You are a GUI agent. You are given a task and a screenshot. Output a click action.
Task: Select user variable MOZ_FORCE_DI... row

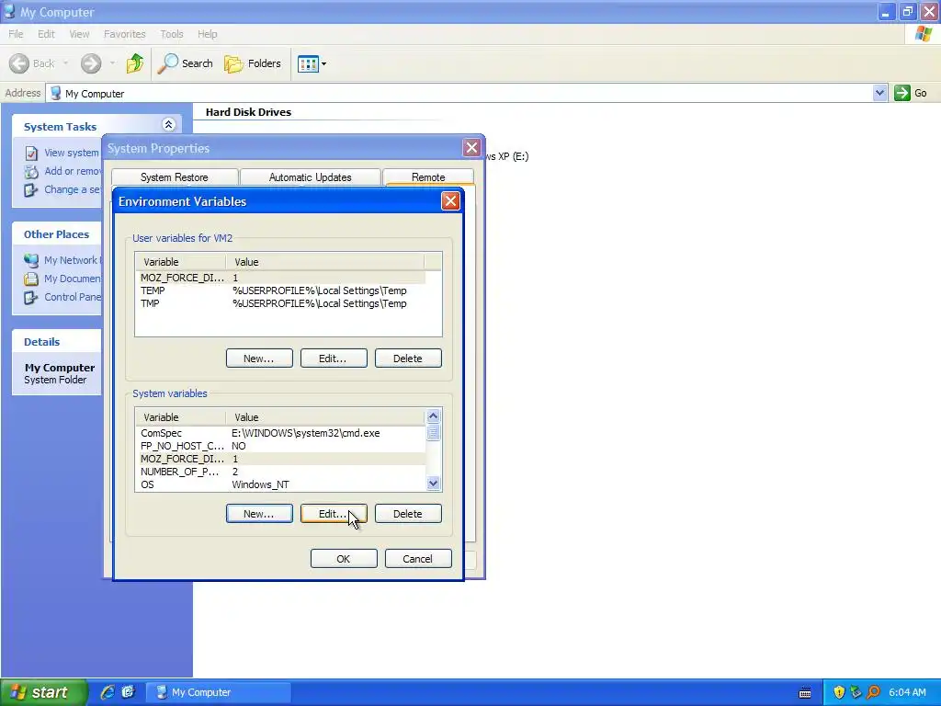point(281,278)
